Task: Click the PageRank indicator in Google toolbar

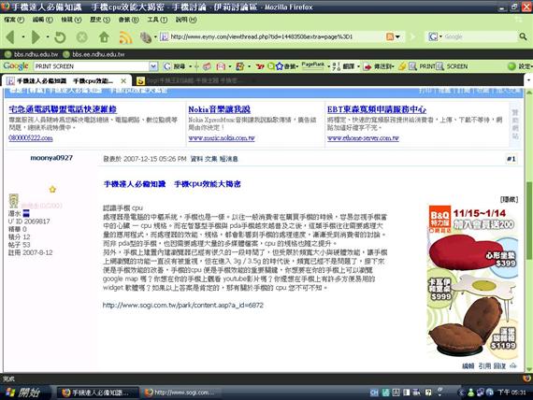Action: [312, 65]
